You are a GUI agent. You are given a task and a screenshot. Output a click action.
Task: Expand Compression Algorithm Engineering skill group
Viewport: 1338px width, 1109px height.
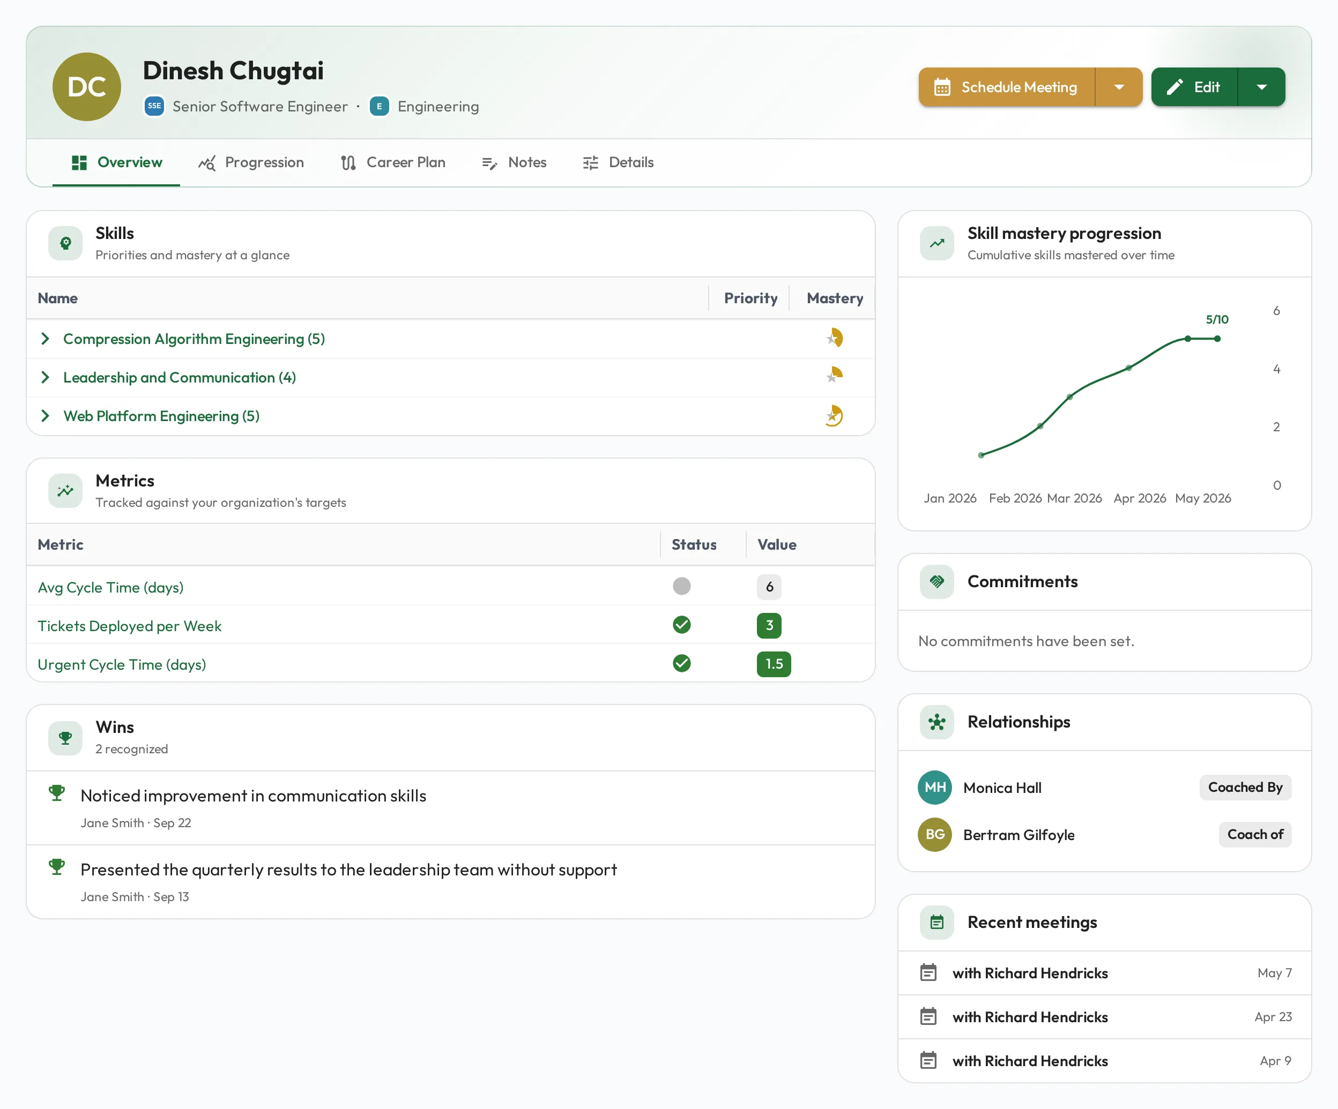(x=45, y=339)
